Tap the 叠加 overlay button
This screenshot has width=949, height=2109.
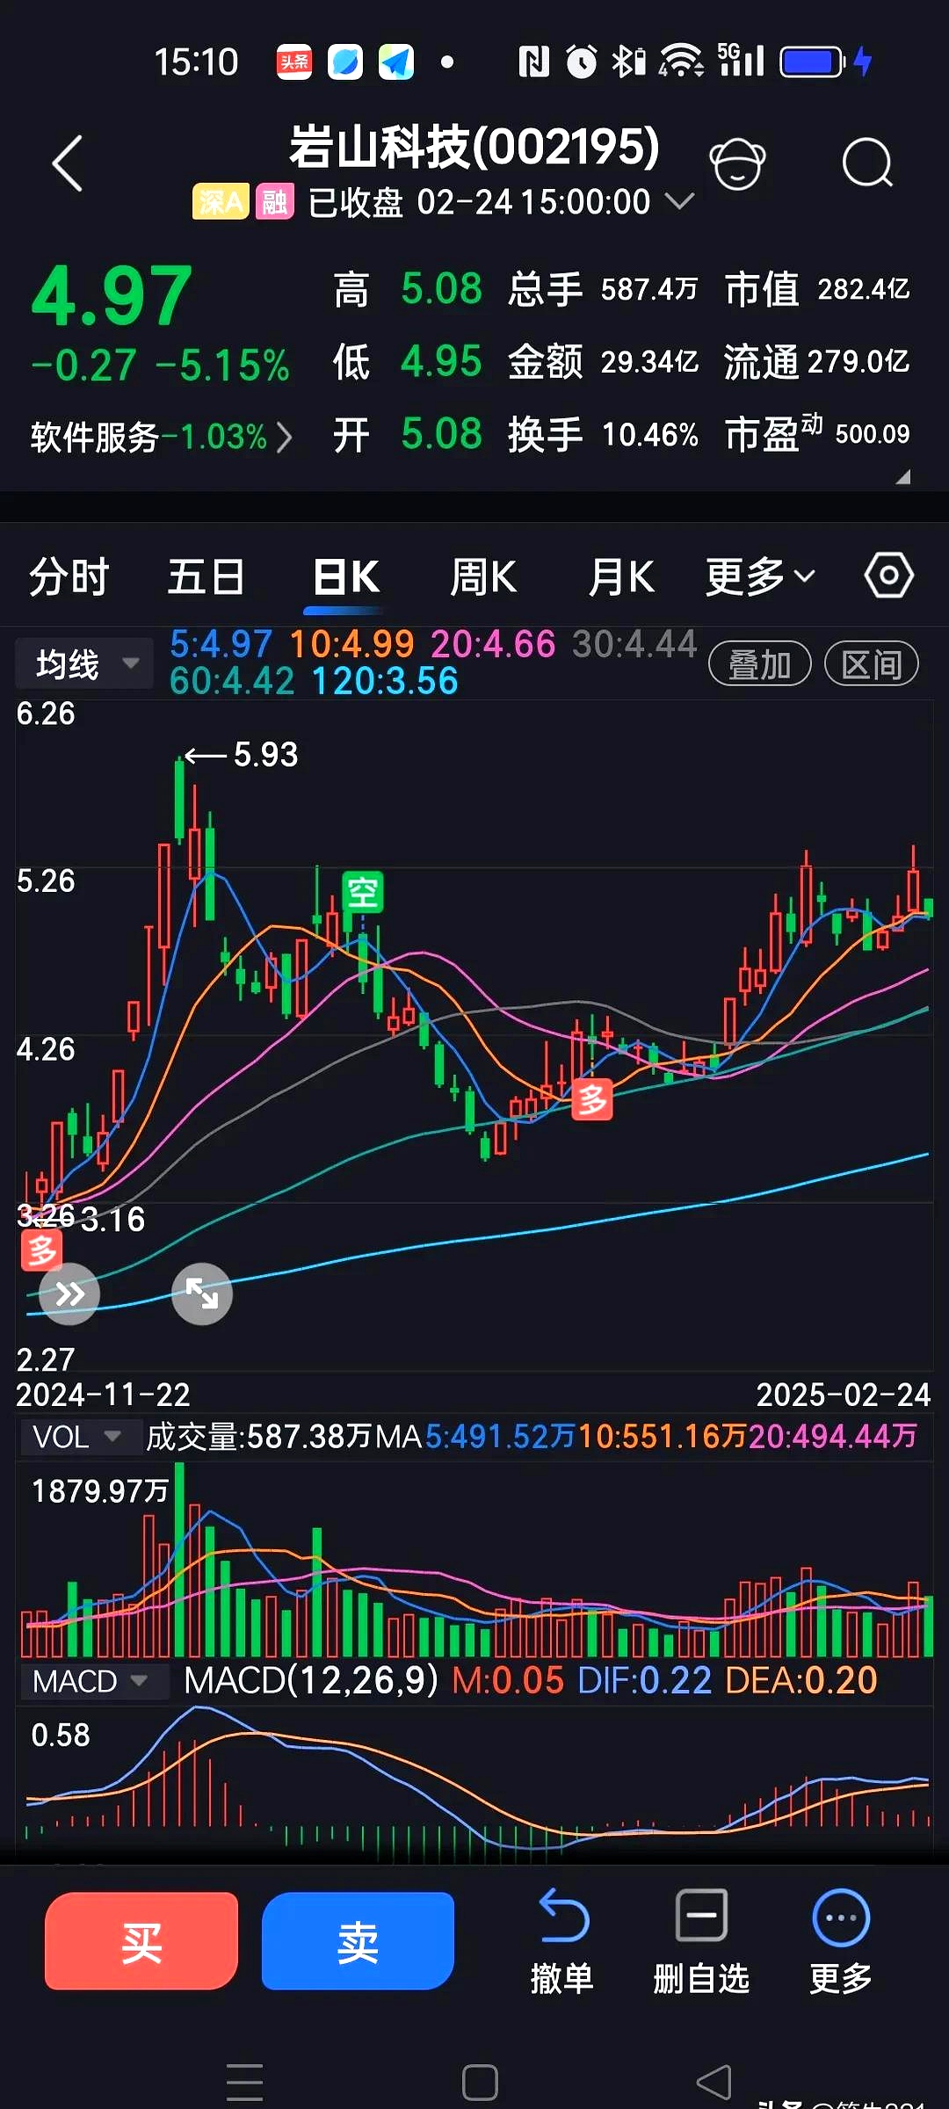[x=760, y=664]
